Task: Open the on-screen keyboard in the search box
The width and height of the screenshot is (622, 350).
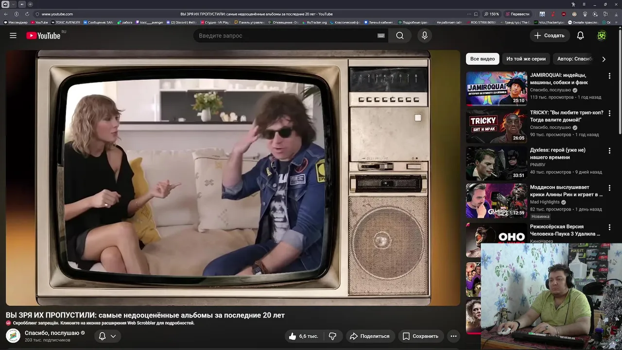Action: click(381, 35)
